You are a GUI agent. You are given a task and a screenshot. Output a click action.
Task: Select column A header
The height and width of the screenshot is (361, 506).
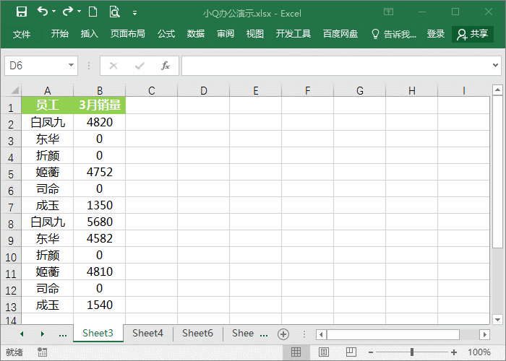[48, 90]
